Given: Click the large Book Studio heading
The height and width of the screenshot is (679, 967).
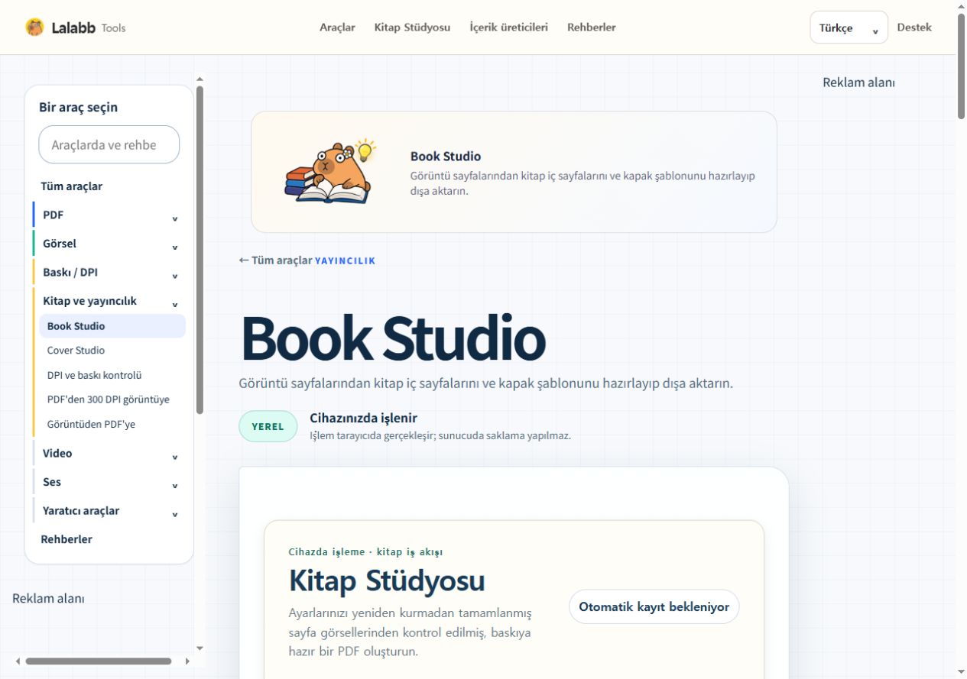Looking at the screenshot, I should 393,338.
